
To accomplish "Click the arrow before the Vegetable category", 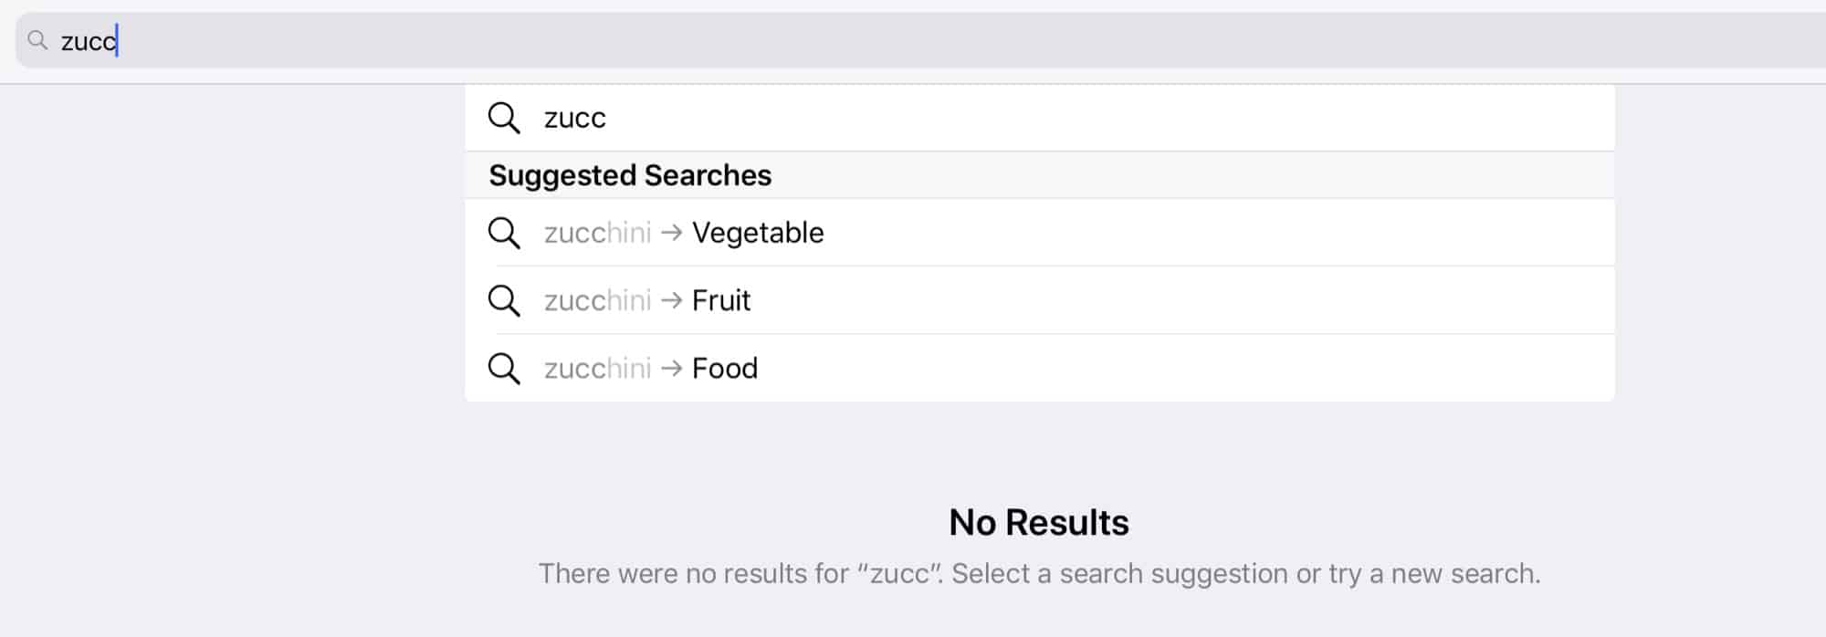I will coord(672,233).
